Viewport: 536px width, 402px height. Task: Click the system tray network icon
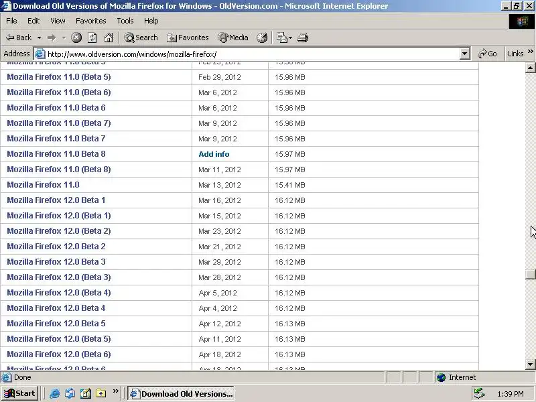click(x=479, y=394)
